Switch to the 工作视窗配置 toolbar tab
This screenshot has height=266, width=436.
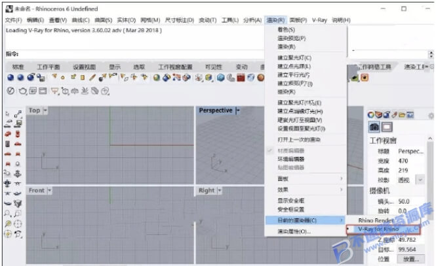175,67
